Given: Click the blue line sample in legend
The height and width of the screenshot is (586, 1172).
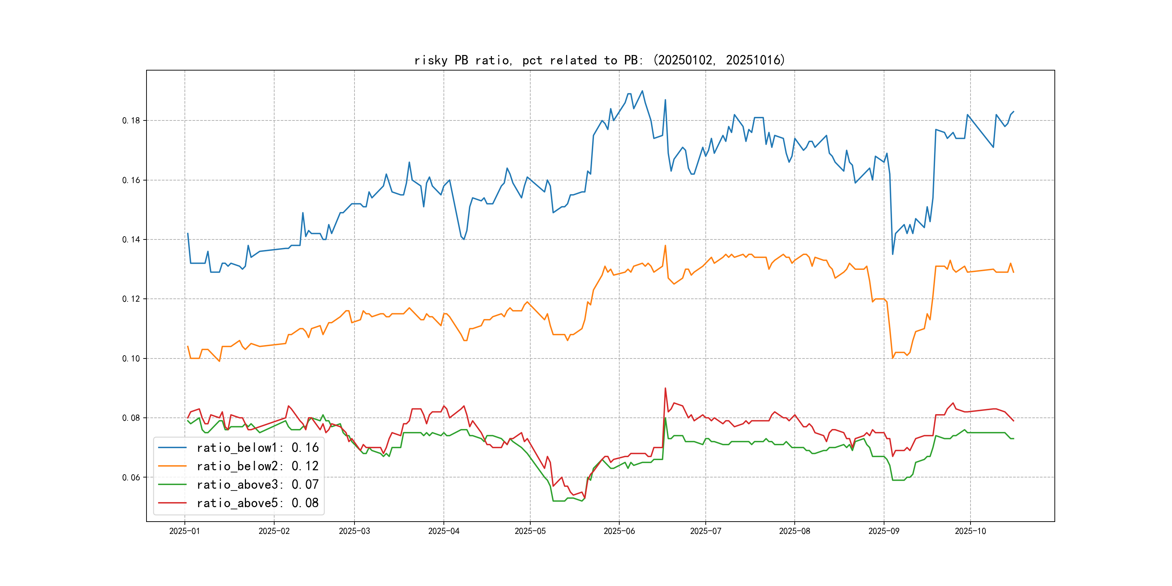Looking at the screenshot, I should 172,448.
